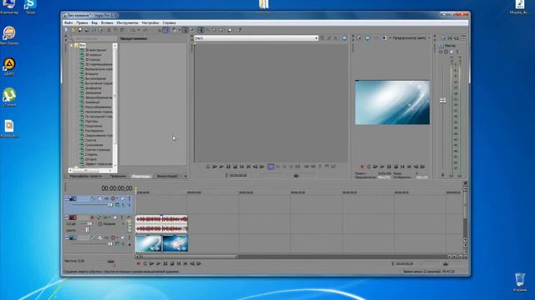Viewport: 535px width, 300px height.
Task: Open the Auto Ripple mode dropdown arrow
Action: 180,30
